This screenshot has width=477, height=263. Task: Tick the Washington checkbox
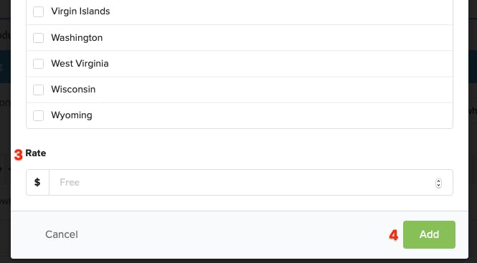(38, 38)
